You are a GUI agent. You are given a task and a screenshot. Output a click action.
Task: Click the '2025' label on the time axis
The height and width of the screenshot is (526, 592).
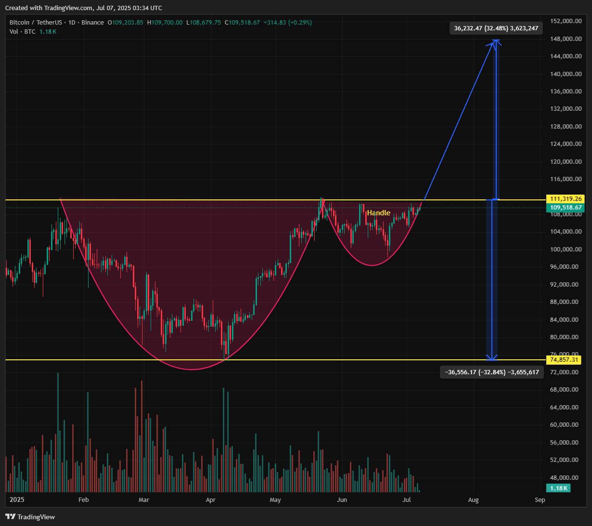[17, 500]
